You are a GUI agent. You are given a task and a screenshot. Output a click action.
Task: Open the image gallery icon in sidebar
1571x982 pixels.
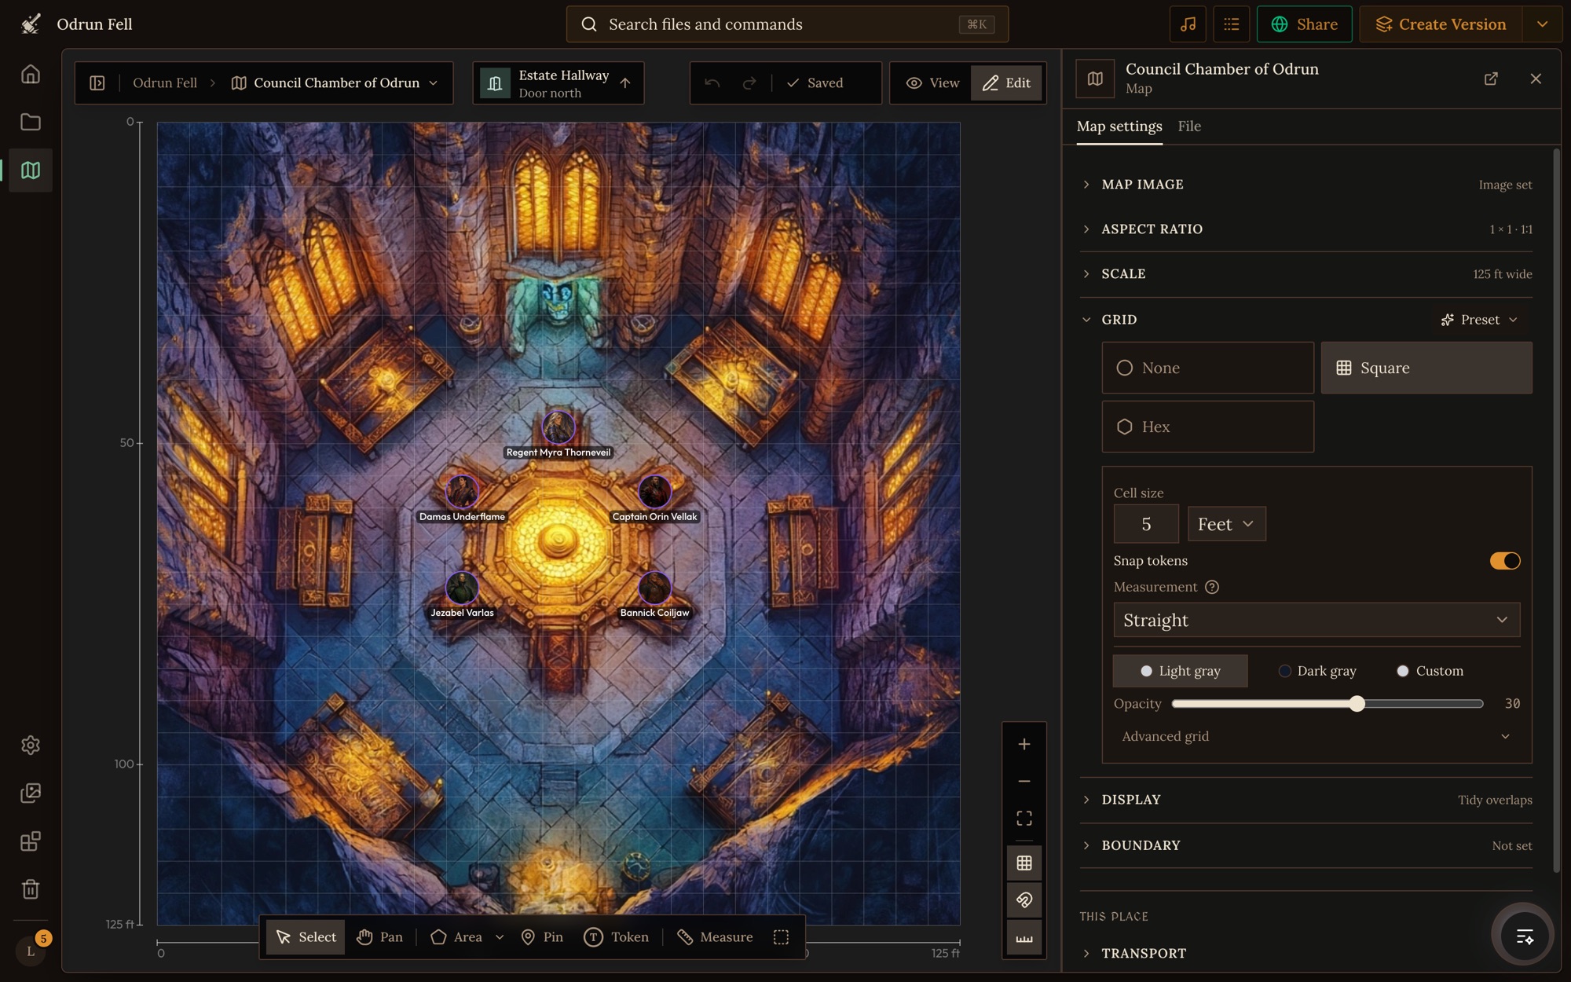(31, 793)
